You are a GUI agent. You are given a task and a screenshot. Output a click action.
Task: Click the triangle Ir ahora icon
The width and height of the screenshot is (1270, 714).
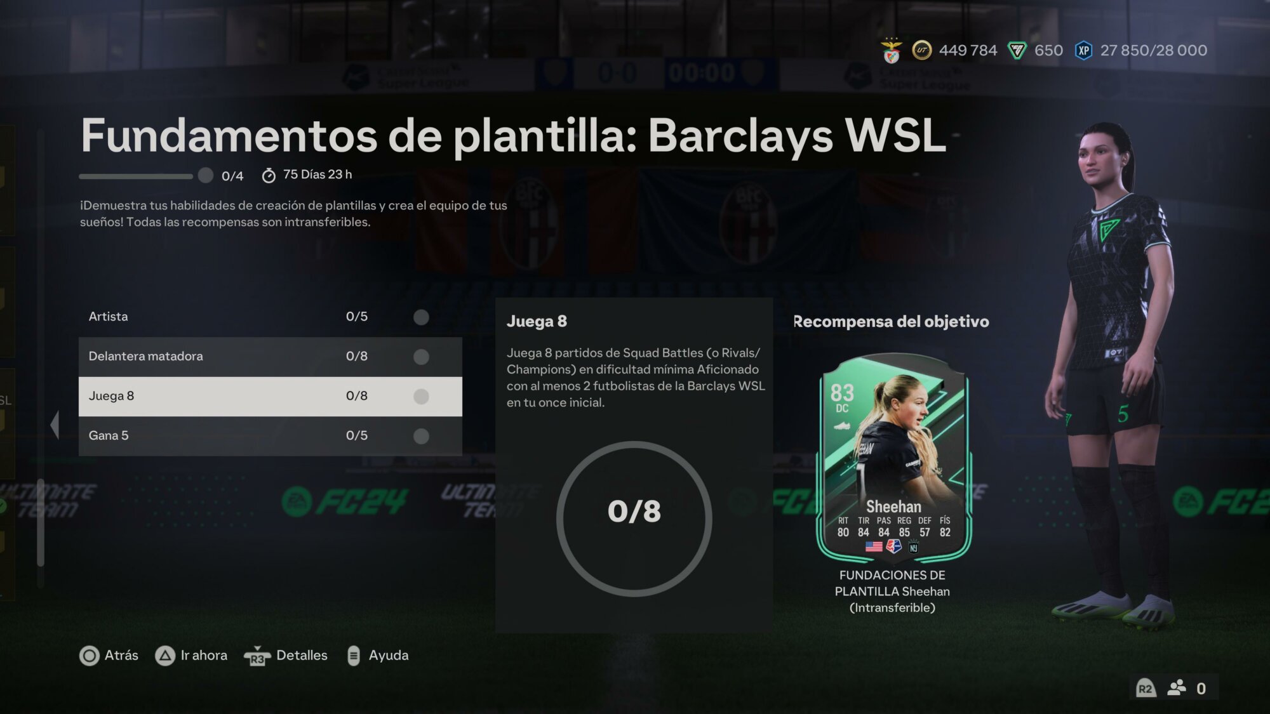(x=165, y=656)
